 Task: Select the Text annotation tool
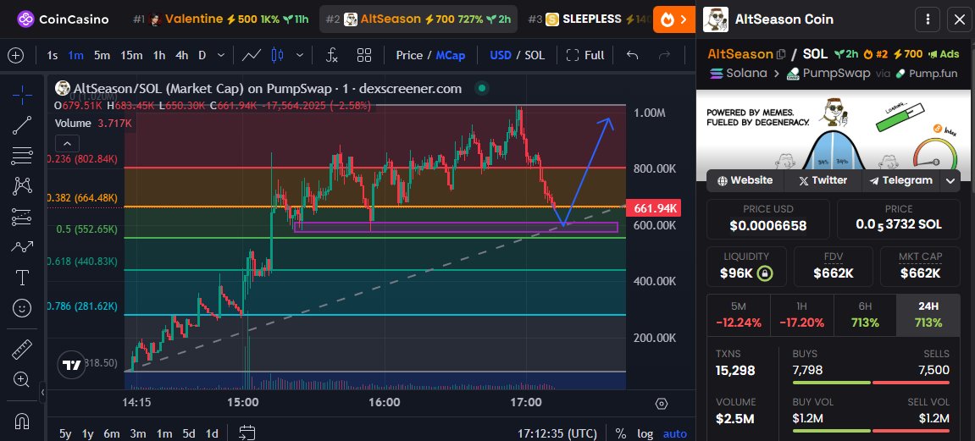click(x=22, y=277)
